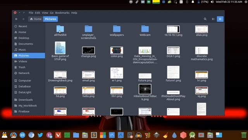Viewport: 248px width, 140px height.
Task: Select the allTheShit folder icon
Action: 60,29
